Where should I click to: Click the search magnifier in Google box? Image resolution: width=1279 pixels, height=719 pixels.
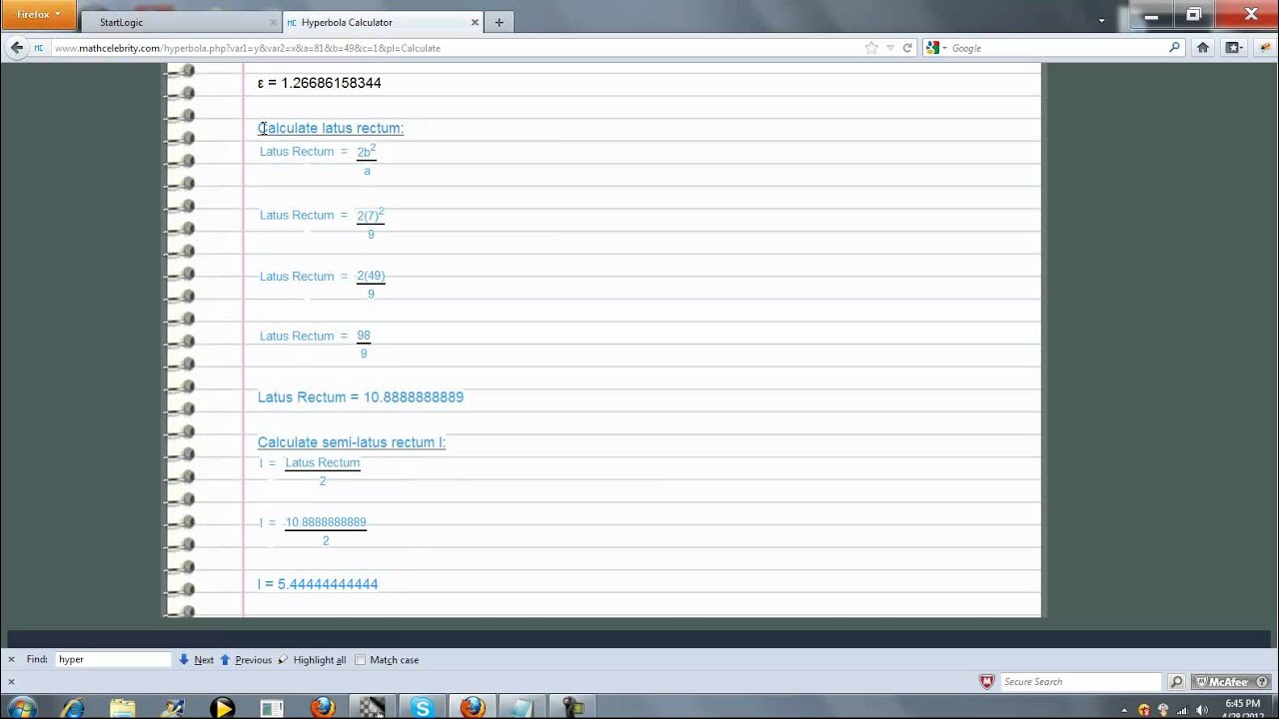coord(1174,47)
